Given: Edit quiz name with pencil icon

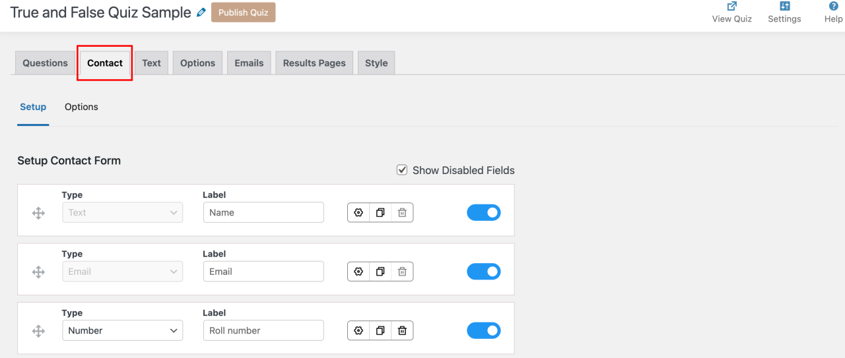Looking at the screenshot, I should click(201, 13).
